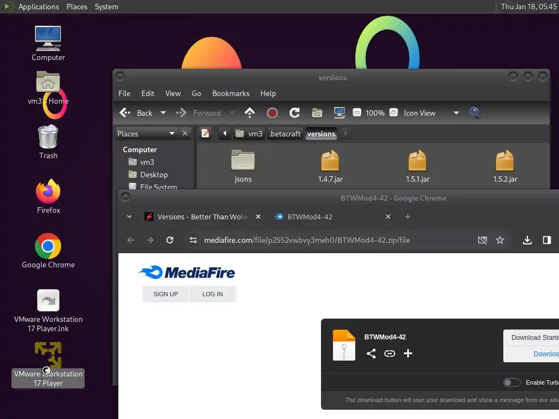The height and width of the screenshot is (419, 559).
Task: Go up to the parent folder
Action: point(249,113)
